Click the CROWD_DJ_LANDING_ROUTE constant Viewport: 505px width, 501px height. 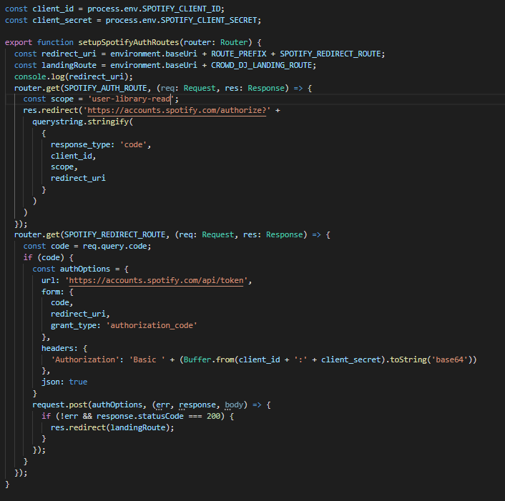coord(261,65)
